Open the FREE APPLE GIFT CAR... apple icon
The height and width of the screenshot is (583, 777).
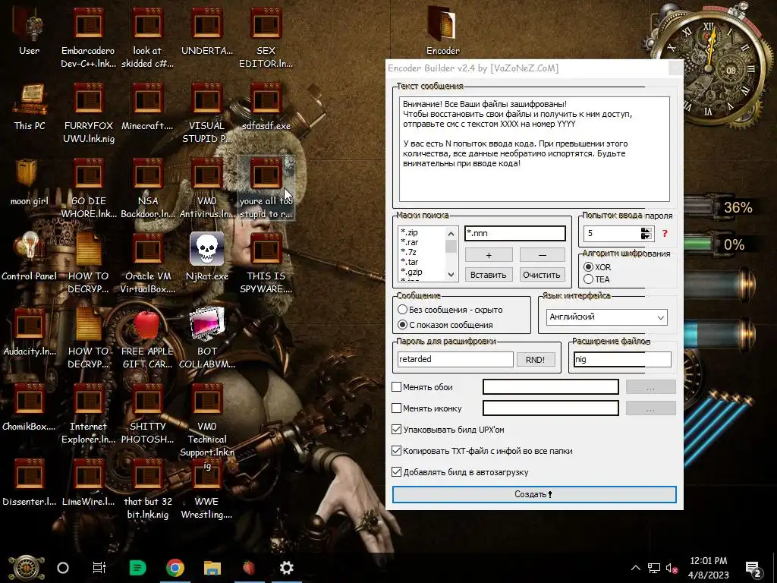(147, 325)
